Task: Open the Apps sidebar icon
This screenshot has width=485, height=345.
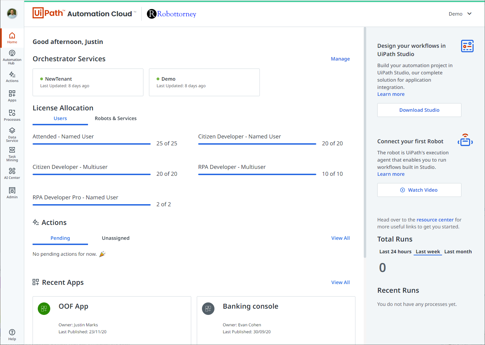Action: tap(12, 96)
